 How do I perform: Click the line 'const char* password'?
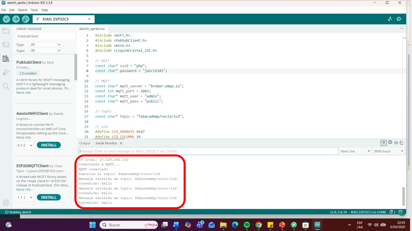click(x=131, y=71)
